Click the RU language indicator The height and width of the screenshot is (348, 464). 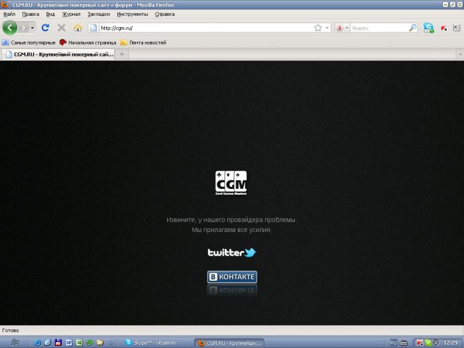393,343
